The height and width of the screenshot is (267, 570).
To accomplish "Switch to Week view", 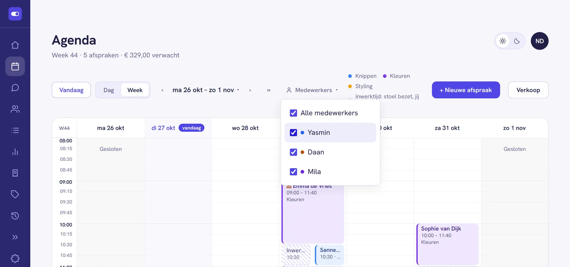I will [135, 90].
